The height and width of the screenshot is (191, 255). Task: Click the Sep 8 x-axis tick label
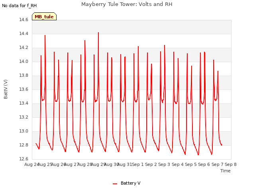pyautogui.click(x=231, y=164)
